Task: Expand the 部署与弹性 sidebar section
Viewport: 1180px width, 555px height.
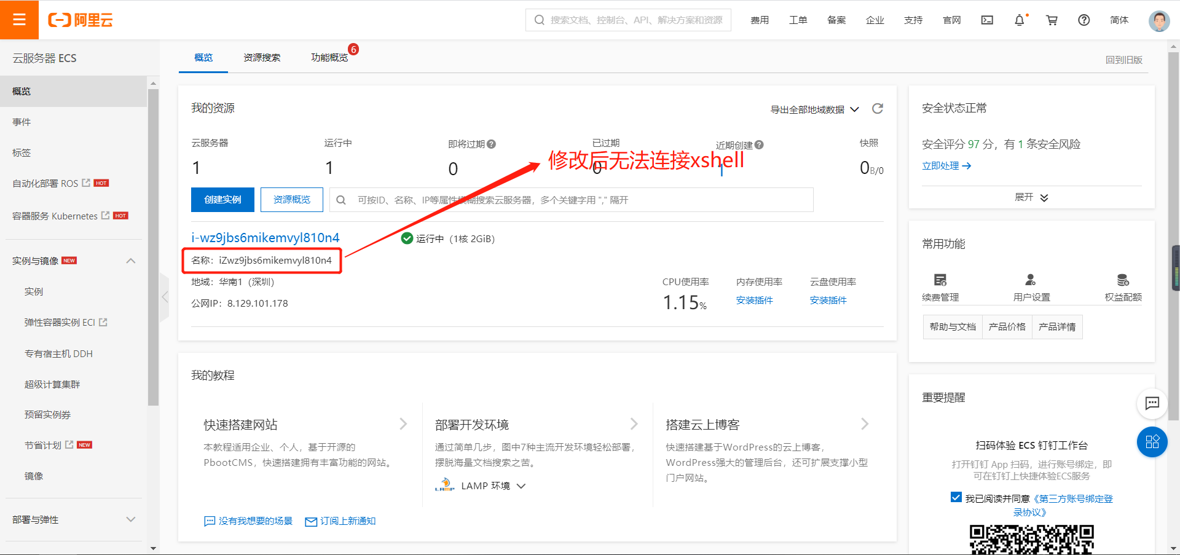Action: coord(131,519)
